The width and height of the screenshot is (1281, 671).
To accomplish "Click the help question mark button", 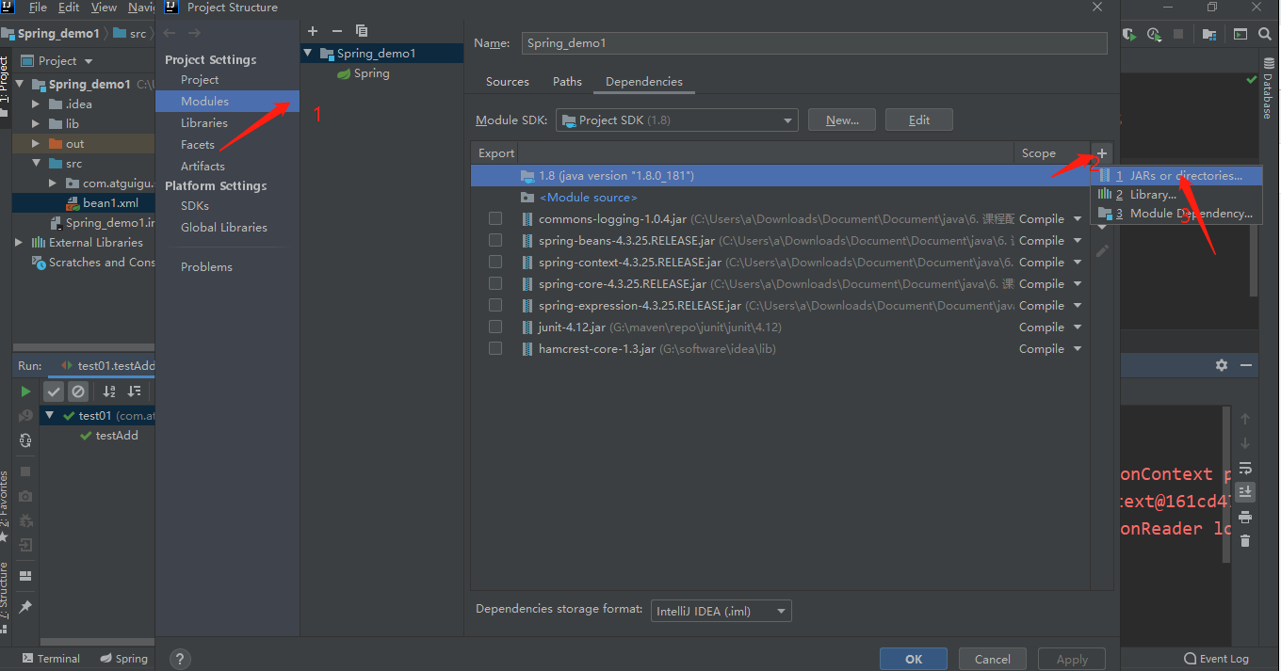I will pos(179,660).
